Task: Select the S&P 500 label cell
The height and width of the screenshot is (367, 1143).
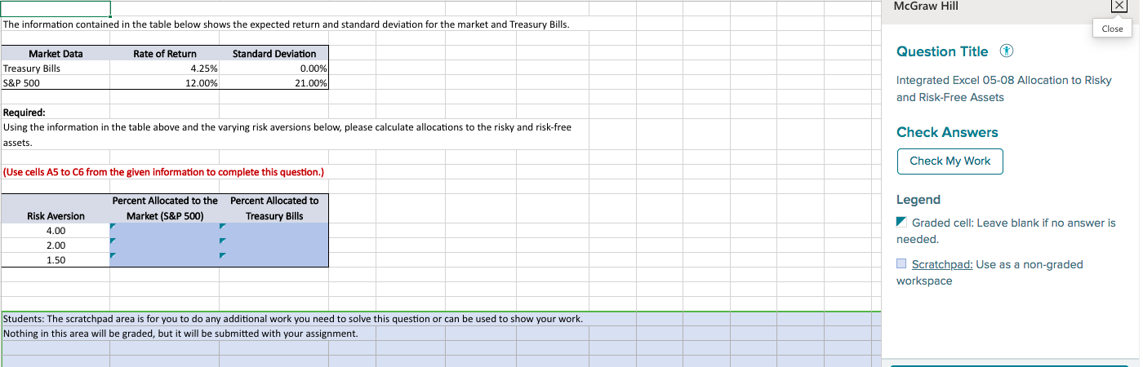Action: [56, 82]
